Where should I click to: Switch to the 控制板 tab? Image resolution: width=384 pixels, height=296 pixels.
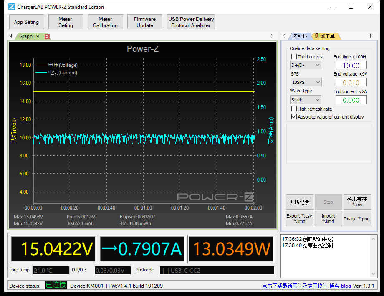point(300,36)
